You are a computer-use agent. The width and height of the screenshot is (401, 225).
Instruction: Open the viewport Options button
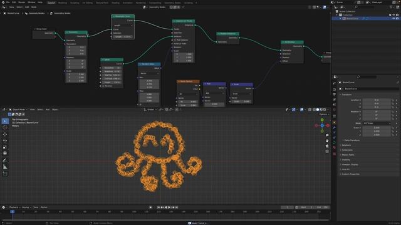(324, 114)
